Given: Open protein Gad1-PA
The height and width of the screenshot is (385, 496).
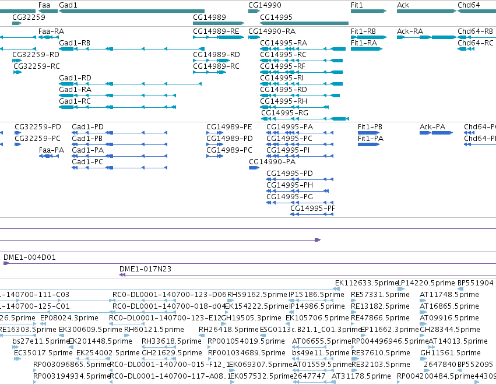Looking at the screenshot, I should pos(88,150).
